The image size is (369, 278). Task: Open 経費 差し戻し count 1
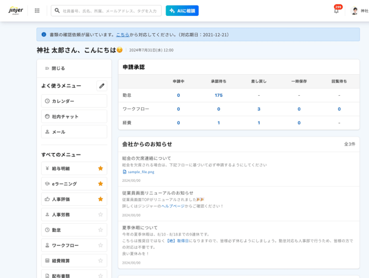(x=259, y=123)
